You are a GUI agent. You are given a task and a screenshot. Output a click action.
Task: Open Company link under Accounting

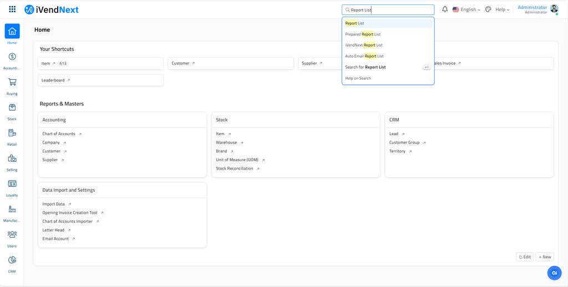pyautogui.click(x=51, y=142)
